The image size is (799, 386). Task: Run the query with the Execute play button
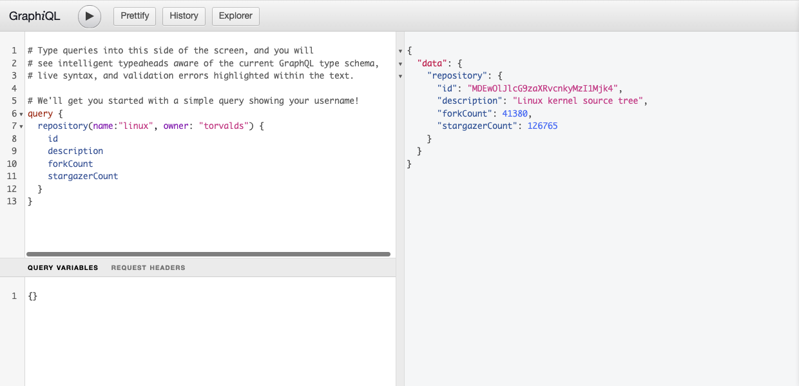[90, 16]
